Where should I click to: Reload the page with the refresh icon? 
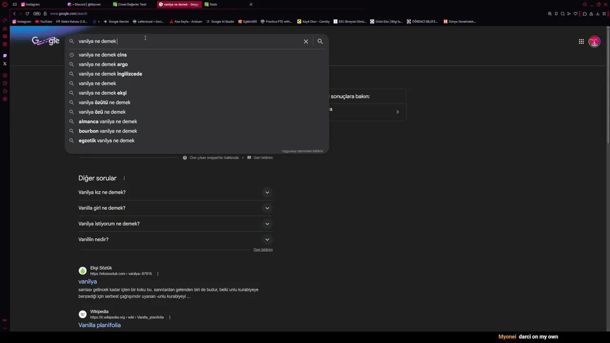tap(27, 13)
